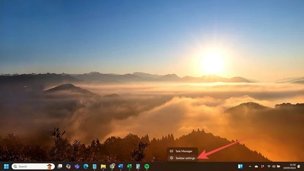
Task: Open Spotify from the taskbar
Action: [x=147, y=166]
